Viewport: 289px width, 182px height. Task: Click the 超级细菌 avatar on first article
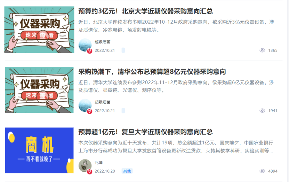click(85, 45)
